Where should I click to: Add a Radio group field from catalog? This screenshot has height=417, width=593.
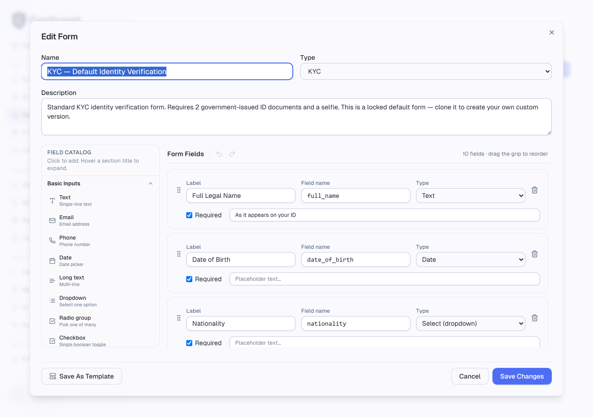click(x=100, y=321)
